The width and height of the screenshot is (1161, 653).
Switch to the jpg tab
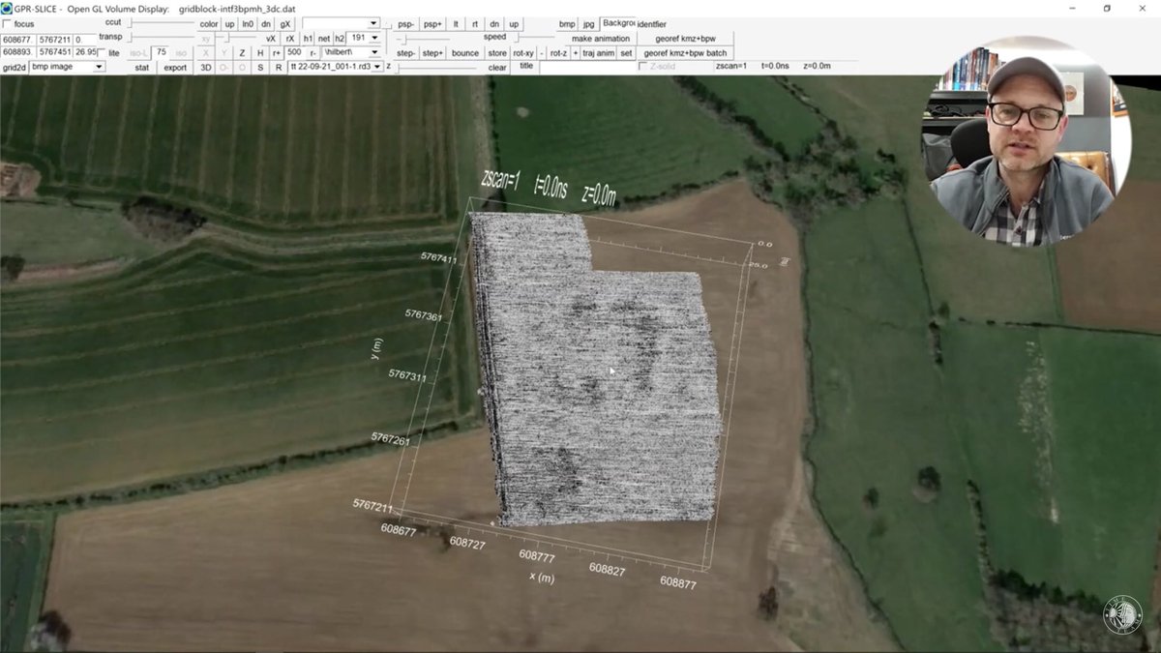click(x=588, y=23)
